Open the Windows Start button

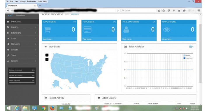tap(8, 108)
